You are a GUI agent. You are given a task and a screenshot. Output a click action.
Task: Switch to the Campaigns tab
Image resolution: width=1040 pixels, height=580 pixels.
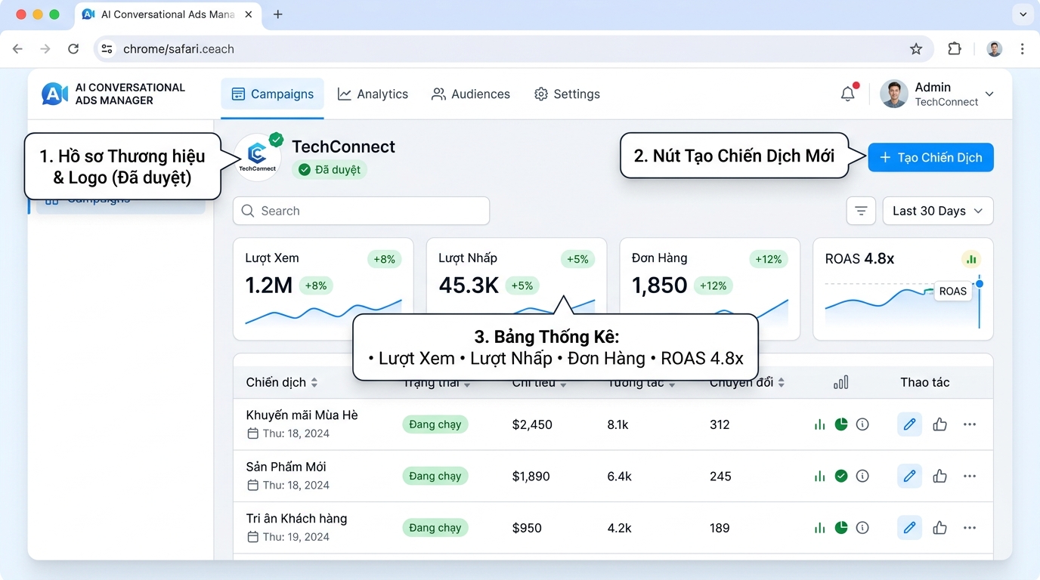click(x=272, y=94)
